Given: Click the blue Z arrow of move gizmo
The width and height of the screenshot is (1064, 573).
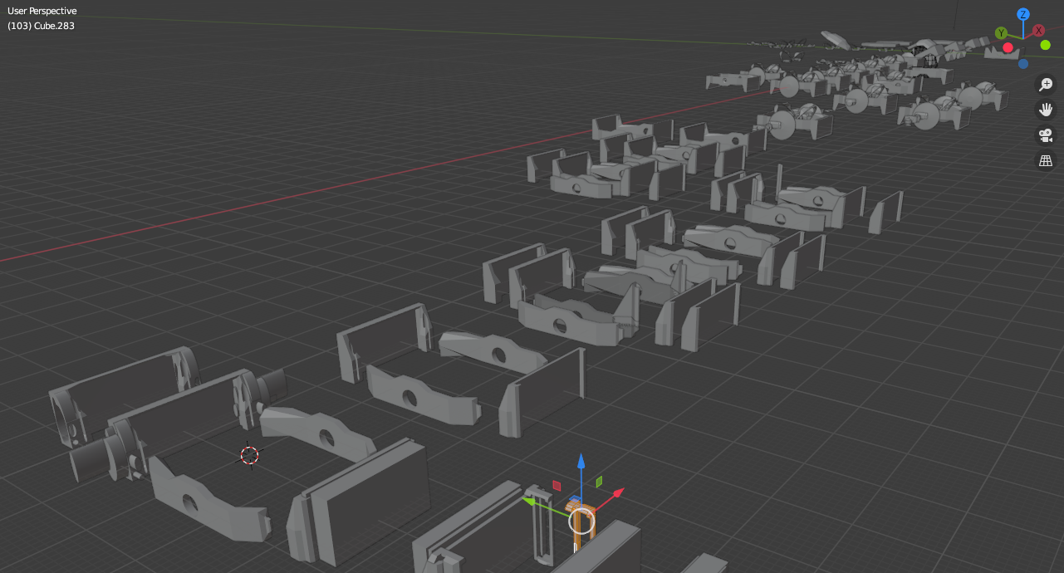Looking at the screenshot, I should pos(581,463).
